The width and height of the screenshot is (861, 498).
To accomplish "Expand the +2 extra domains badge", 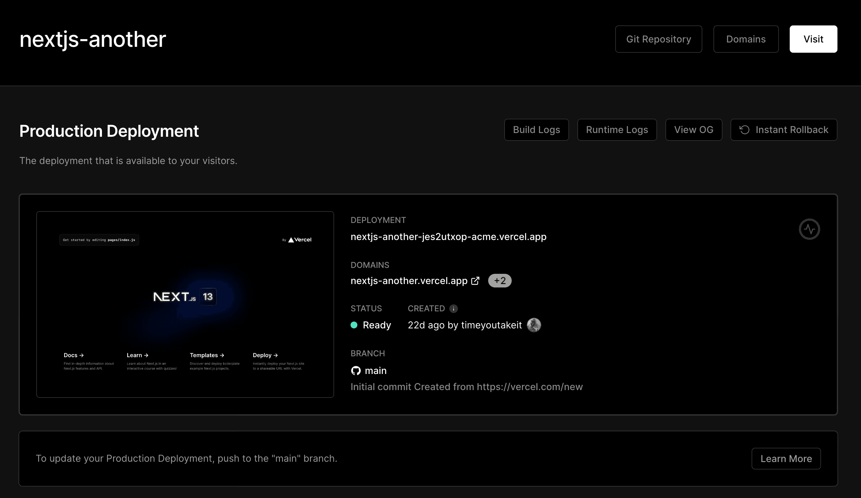I will click(x=500, y=280).
